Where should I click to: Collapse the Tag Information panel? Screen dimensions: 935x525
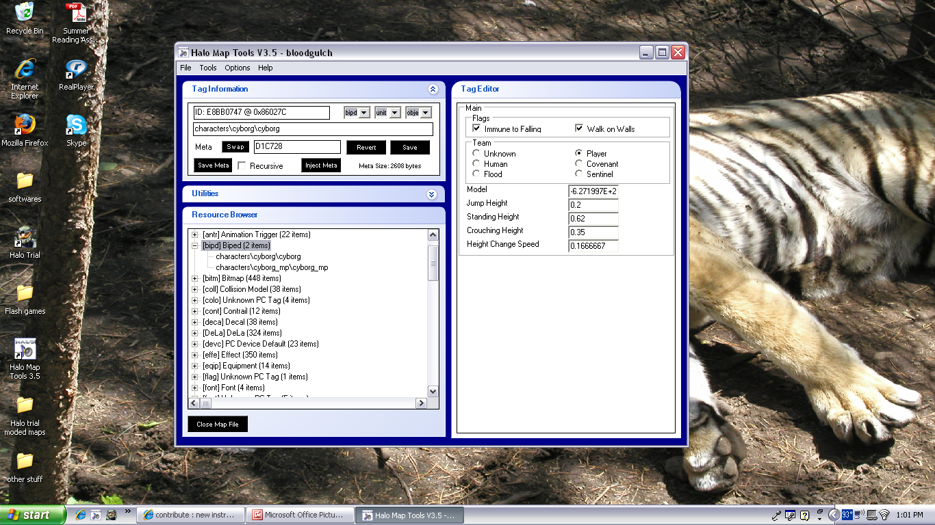(x=432, y=89)
